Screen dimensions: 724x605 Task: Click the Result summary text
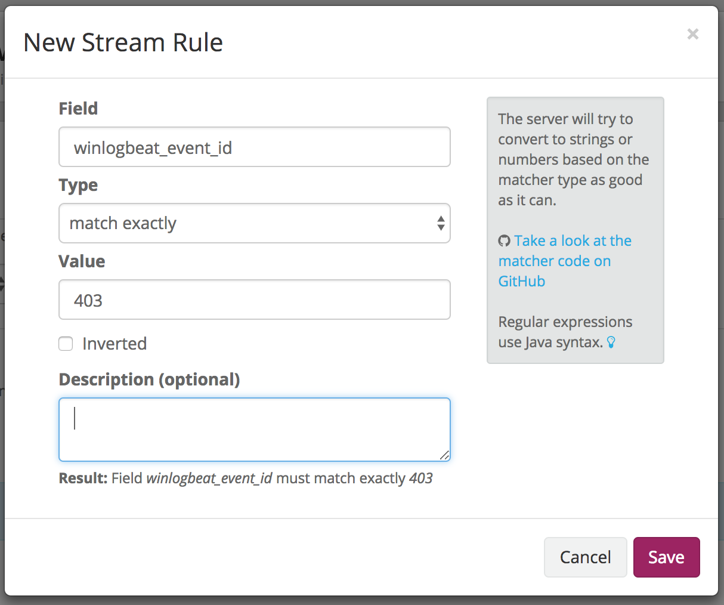tap(246, 479)
